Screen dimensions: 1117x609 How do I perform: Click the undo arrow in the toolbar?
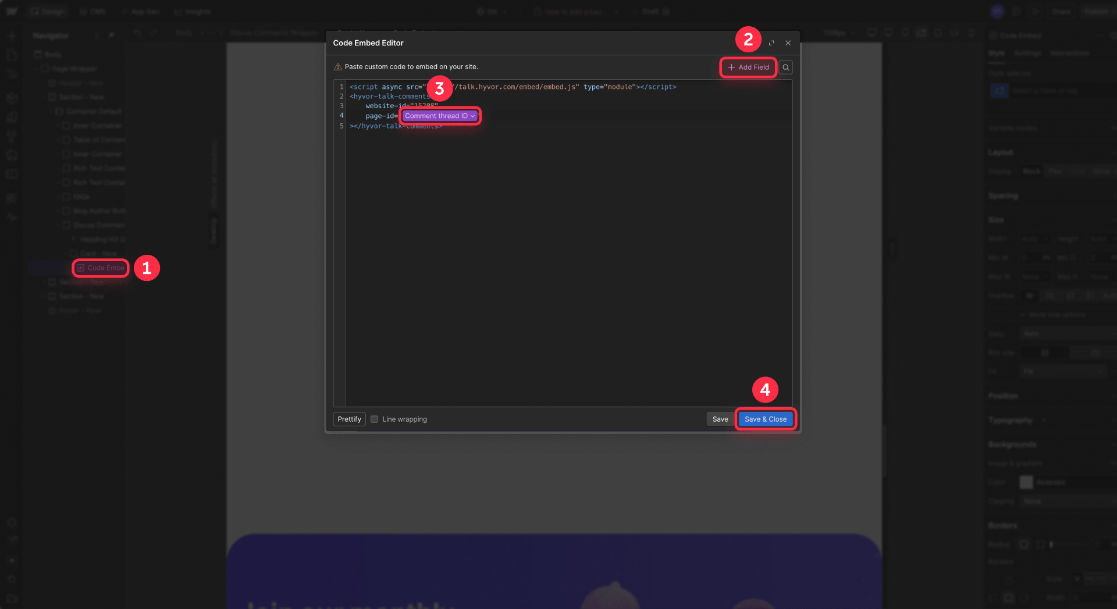[x=137, y=33]
